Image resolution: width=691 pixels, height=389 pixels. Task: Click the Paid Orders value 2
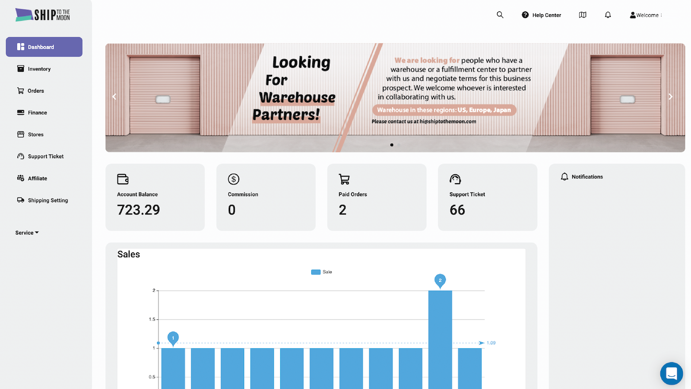point(342,210)
